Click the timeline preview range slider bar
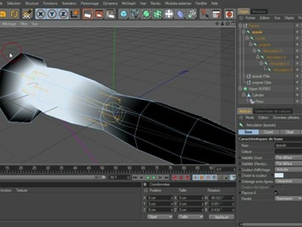 click(52, 178)
